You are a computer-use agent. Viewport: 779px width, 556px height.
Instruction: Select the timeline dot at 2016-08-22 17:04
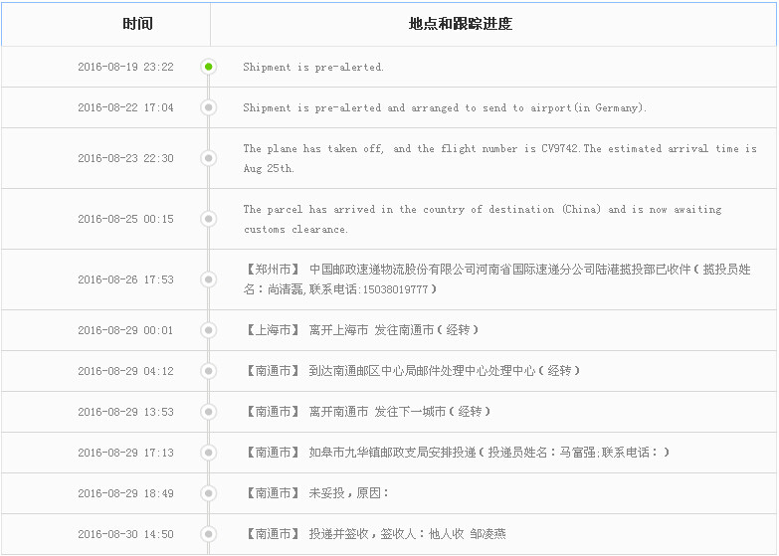click(209, 107)
